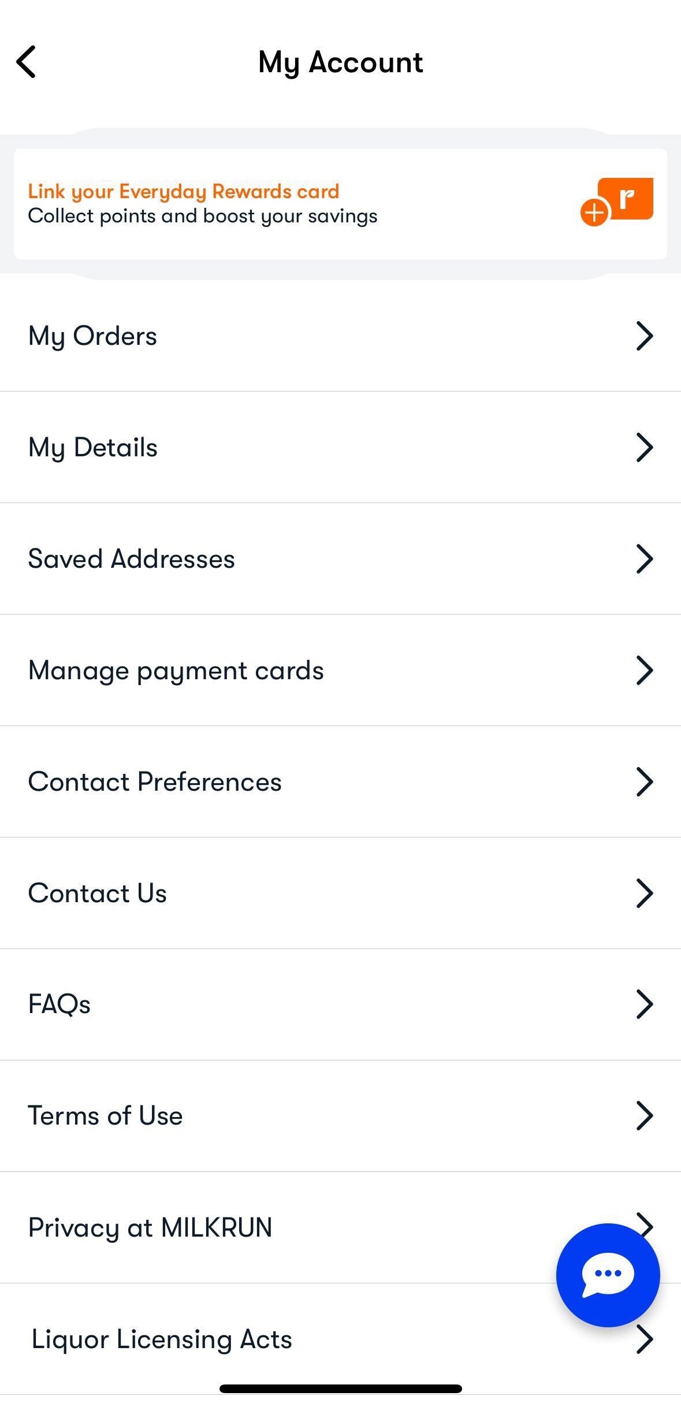Screen dimensions: 681x1407
Task: Open the Saved Addresses entry
Action: pos(132,559)
